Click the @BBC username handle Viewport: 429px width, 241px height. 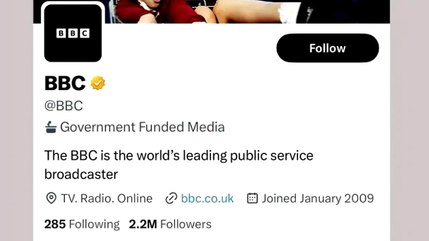(x=63, y=105)
